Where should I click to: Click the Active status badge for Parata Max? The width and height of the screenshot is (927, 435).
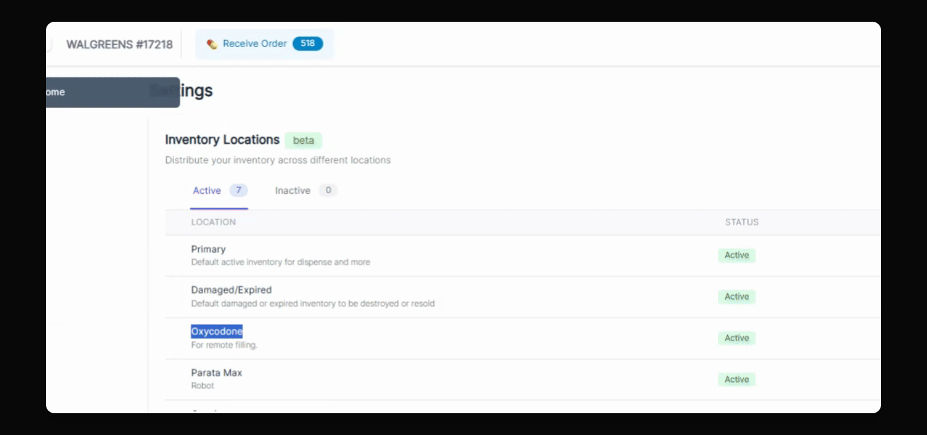(x=737, y=379)
